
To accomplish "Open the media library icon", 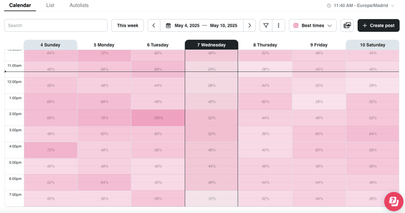I will (347, 25).
